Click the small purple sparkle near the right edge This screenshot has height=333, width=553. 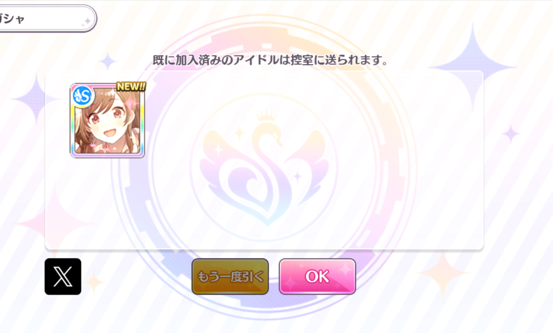511,134
